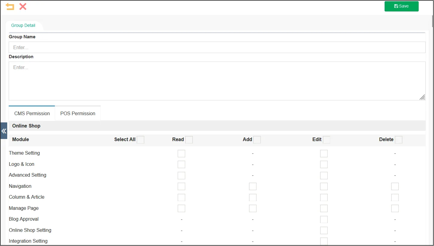
Task: Check the Select All checkbox
Action: pyautogui.click(x=140, y=140)
